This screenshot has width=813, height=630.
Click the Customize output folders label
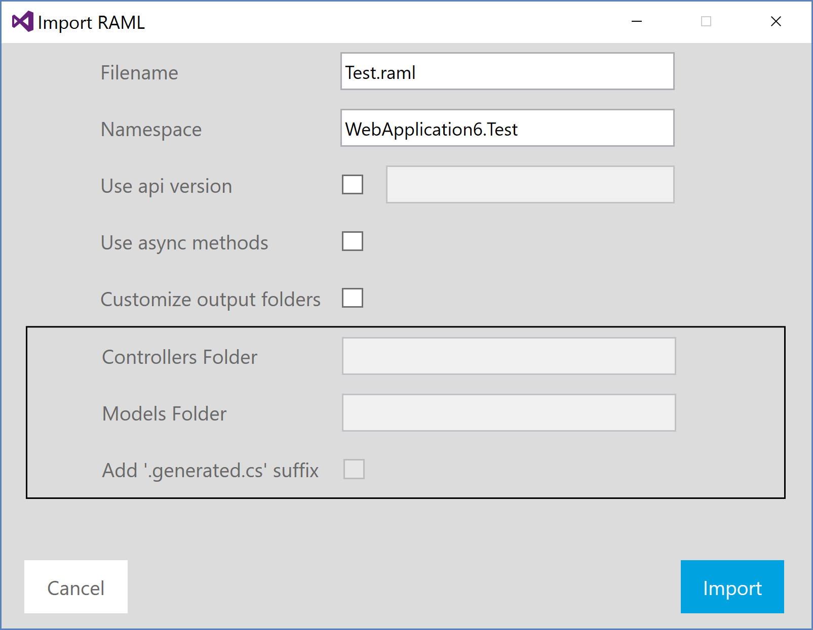(x=211, y=300)
